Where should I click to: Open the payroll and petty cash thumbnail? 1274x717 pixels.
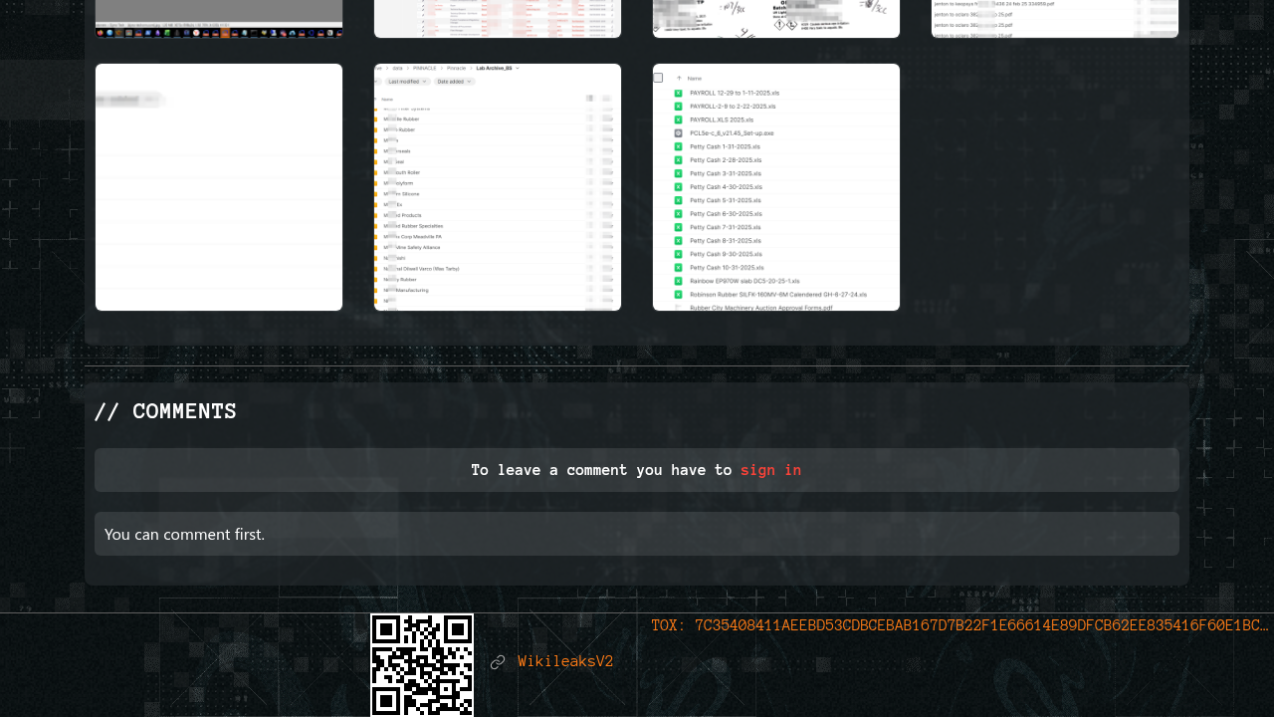pyautogui.click(x=776, y=187)
